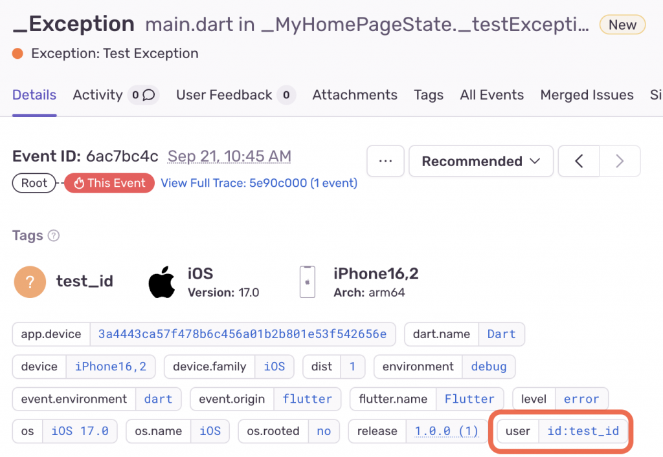Image resolution: width=663 pixels, height=457 pixels.
Task: Click the os tag value iOS 17.0
Action: (80, 431)
